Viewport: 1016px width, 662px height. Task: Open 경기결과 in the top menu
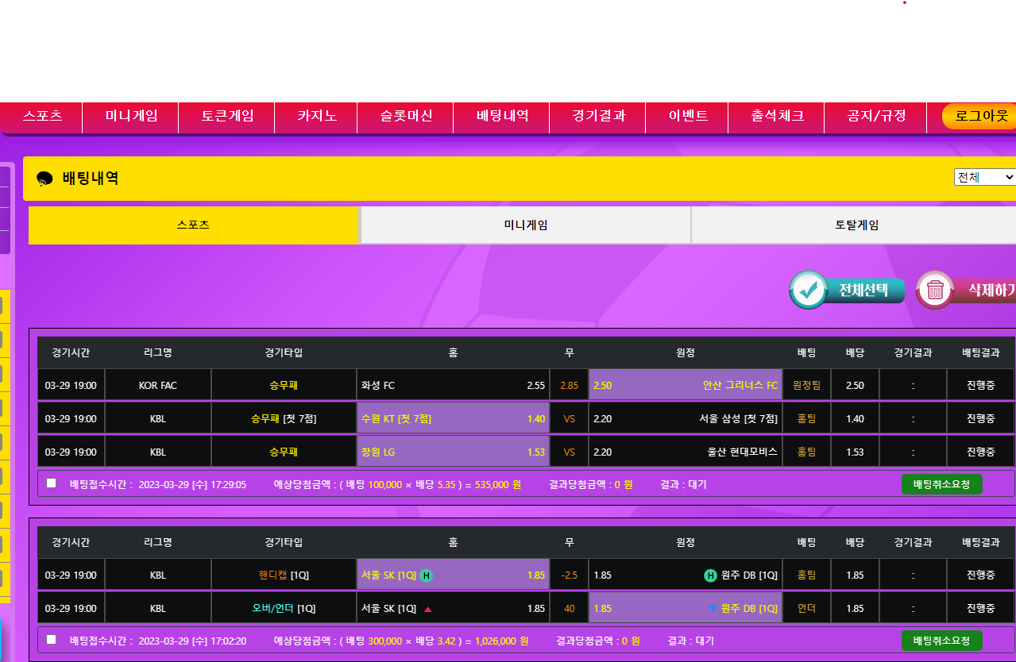pos(599,116)
